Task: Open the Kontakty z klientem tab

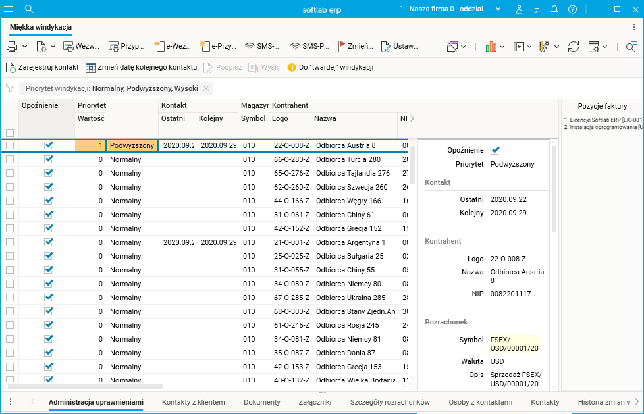Action: coord(193,402)
